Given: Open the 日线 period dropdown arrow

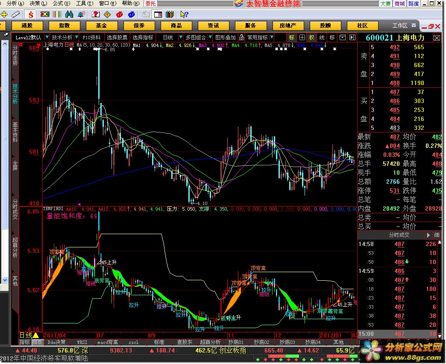Looking at the screenshot, I should pos(180,37).
